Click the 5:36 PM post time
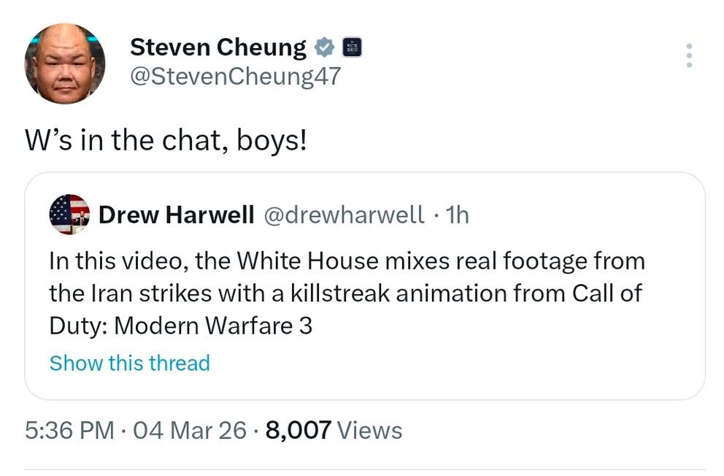This screenshot has height=476, width=724. [x=69, y=430]
